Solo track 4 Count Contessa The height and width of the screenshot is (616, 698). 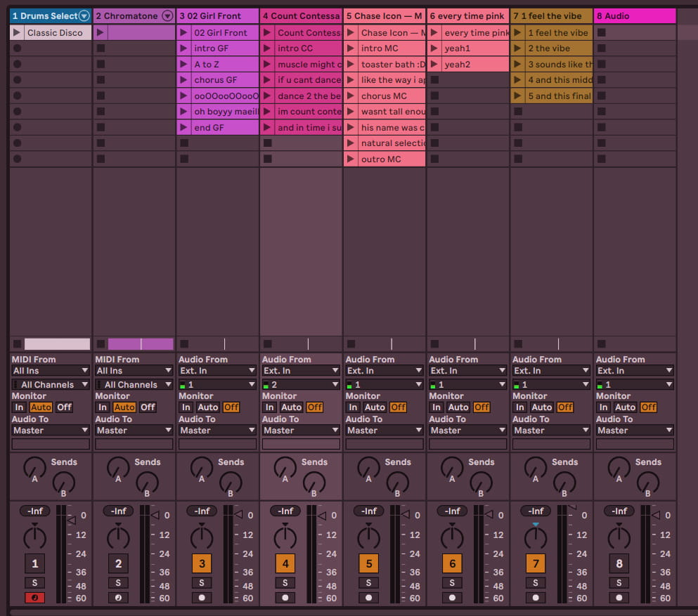pos(285,583)
